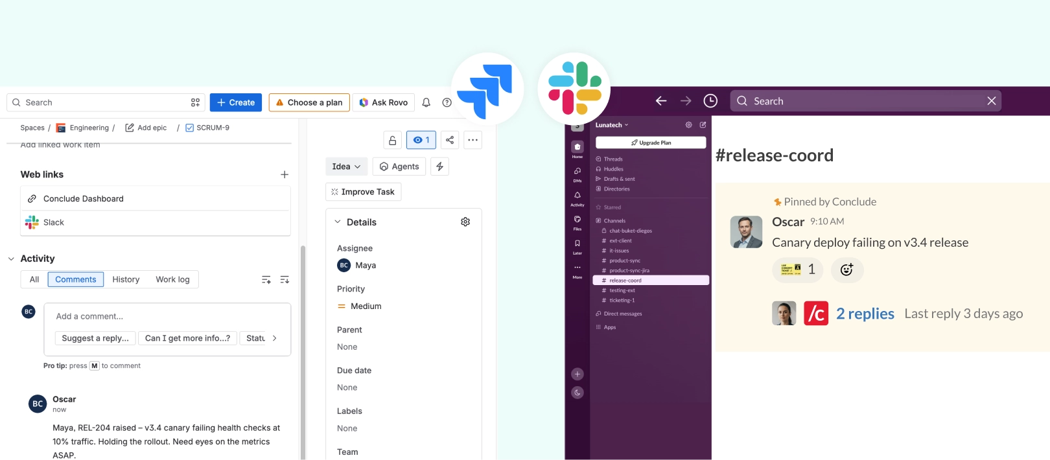Open the 2 replies thread link

(x=865, y=314)
